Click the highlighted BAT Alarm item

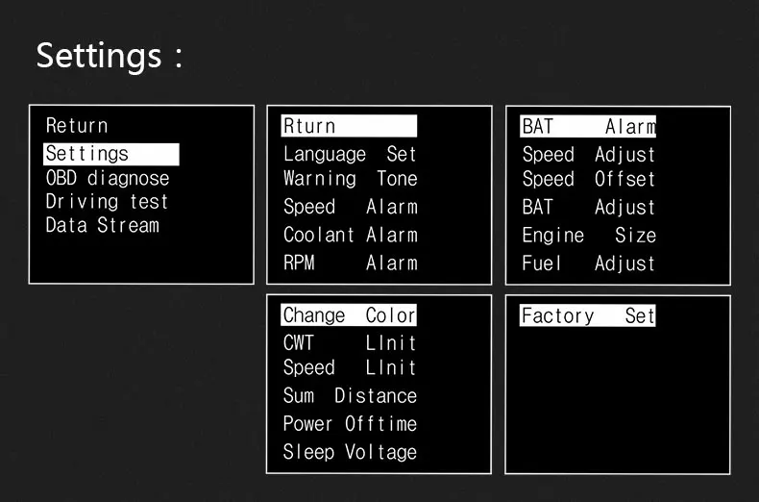[588, 127]
